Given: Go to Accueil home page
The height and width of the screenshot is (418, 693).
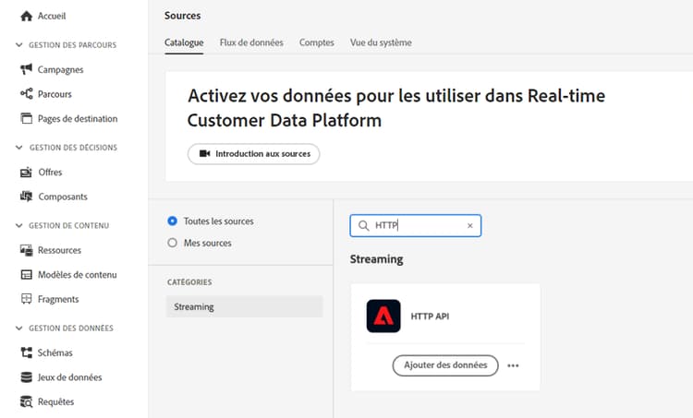Looking at the screenshot, I should [52, 17].
